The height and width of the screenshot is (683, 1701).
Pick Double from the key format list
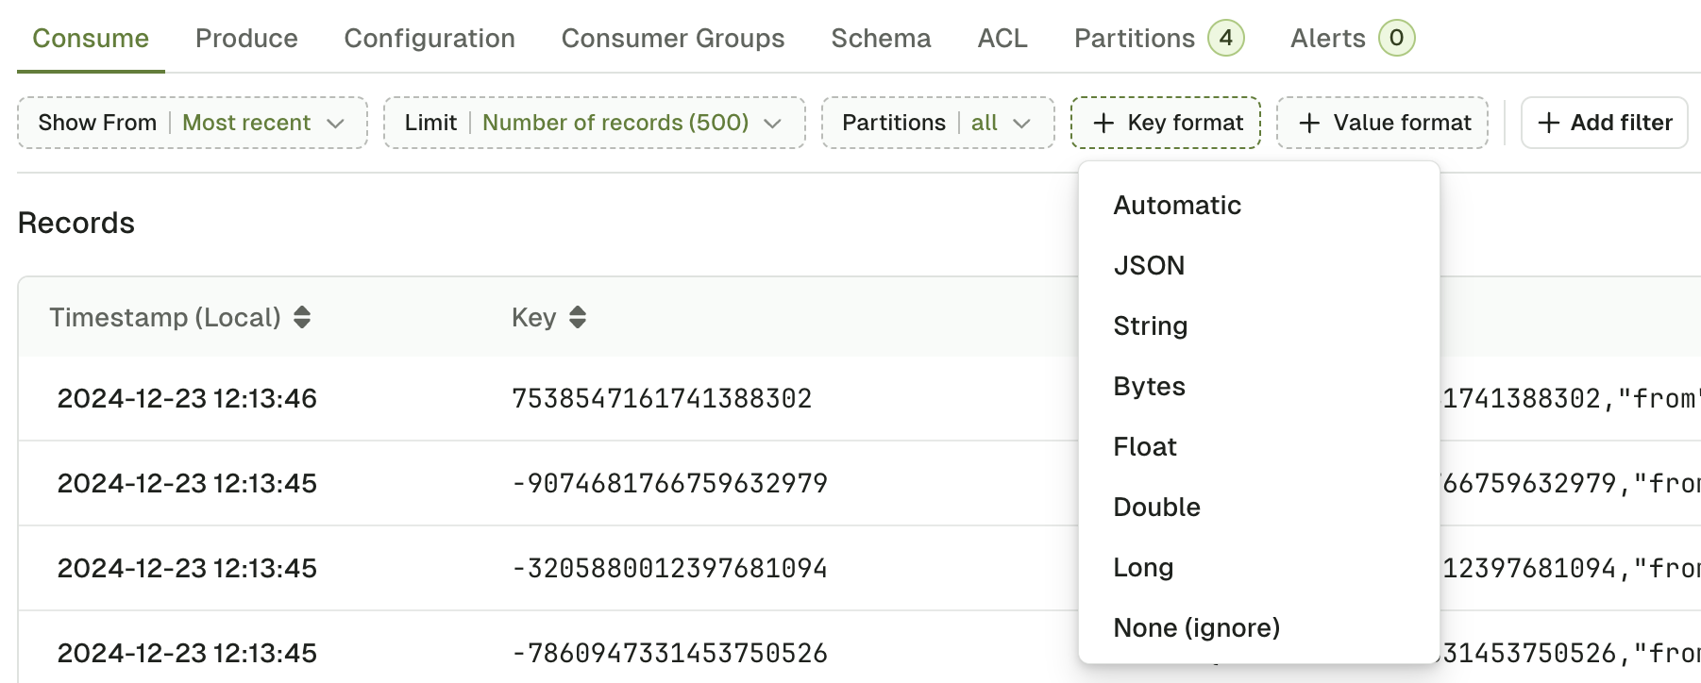click(1258, 508)
